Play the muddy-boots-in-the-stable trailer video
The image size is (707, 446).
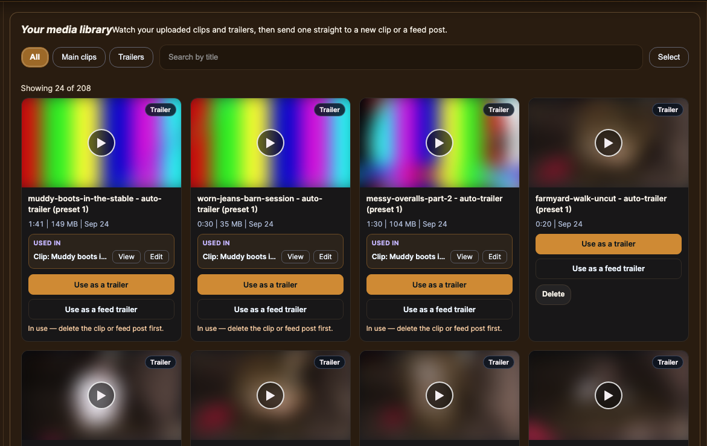[101, 143]
